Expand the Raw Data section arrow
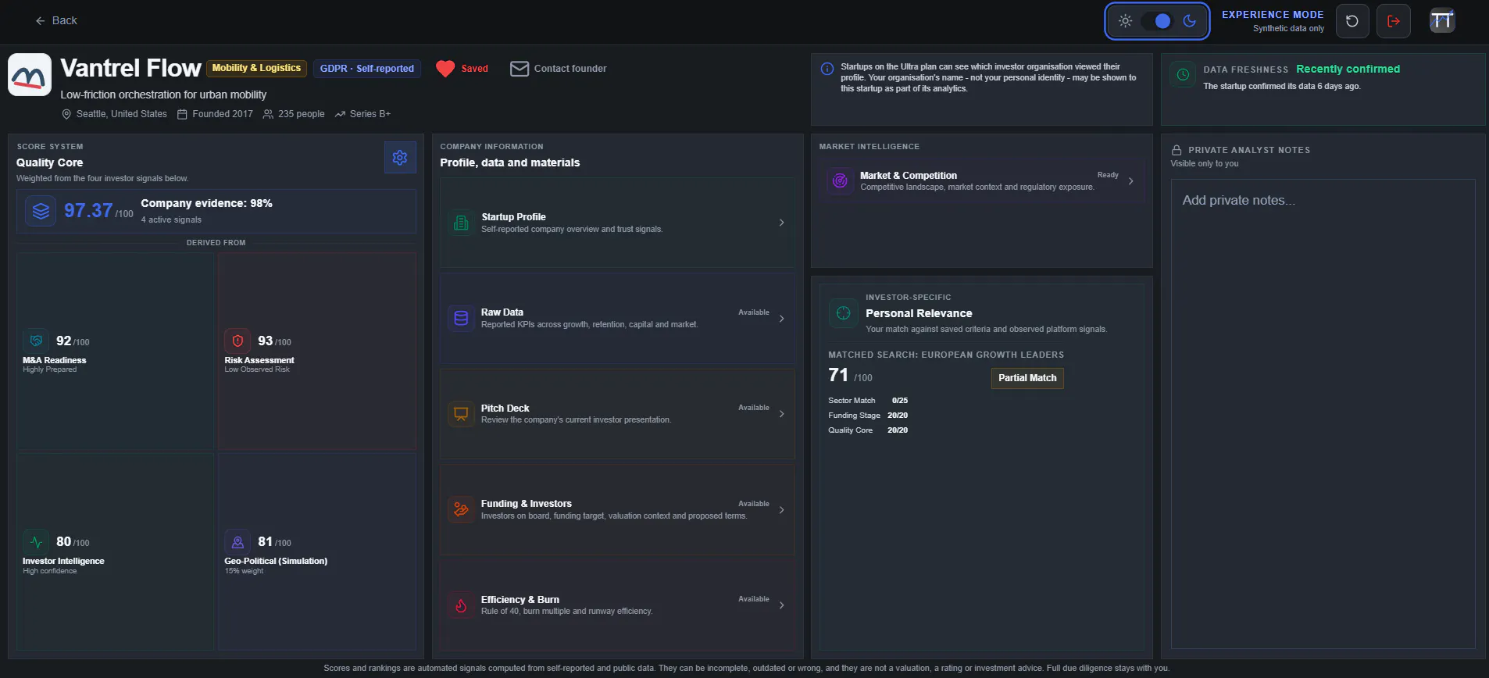Image resolution: width=1489 pixels, height=678 pixels. (x=781, y=319)
